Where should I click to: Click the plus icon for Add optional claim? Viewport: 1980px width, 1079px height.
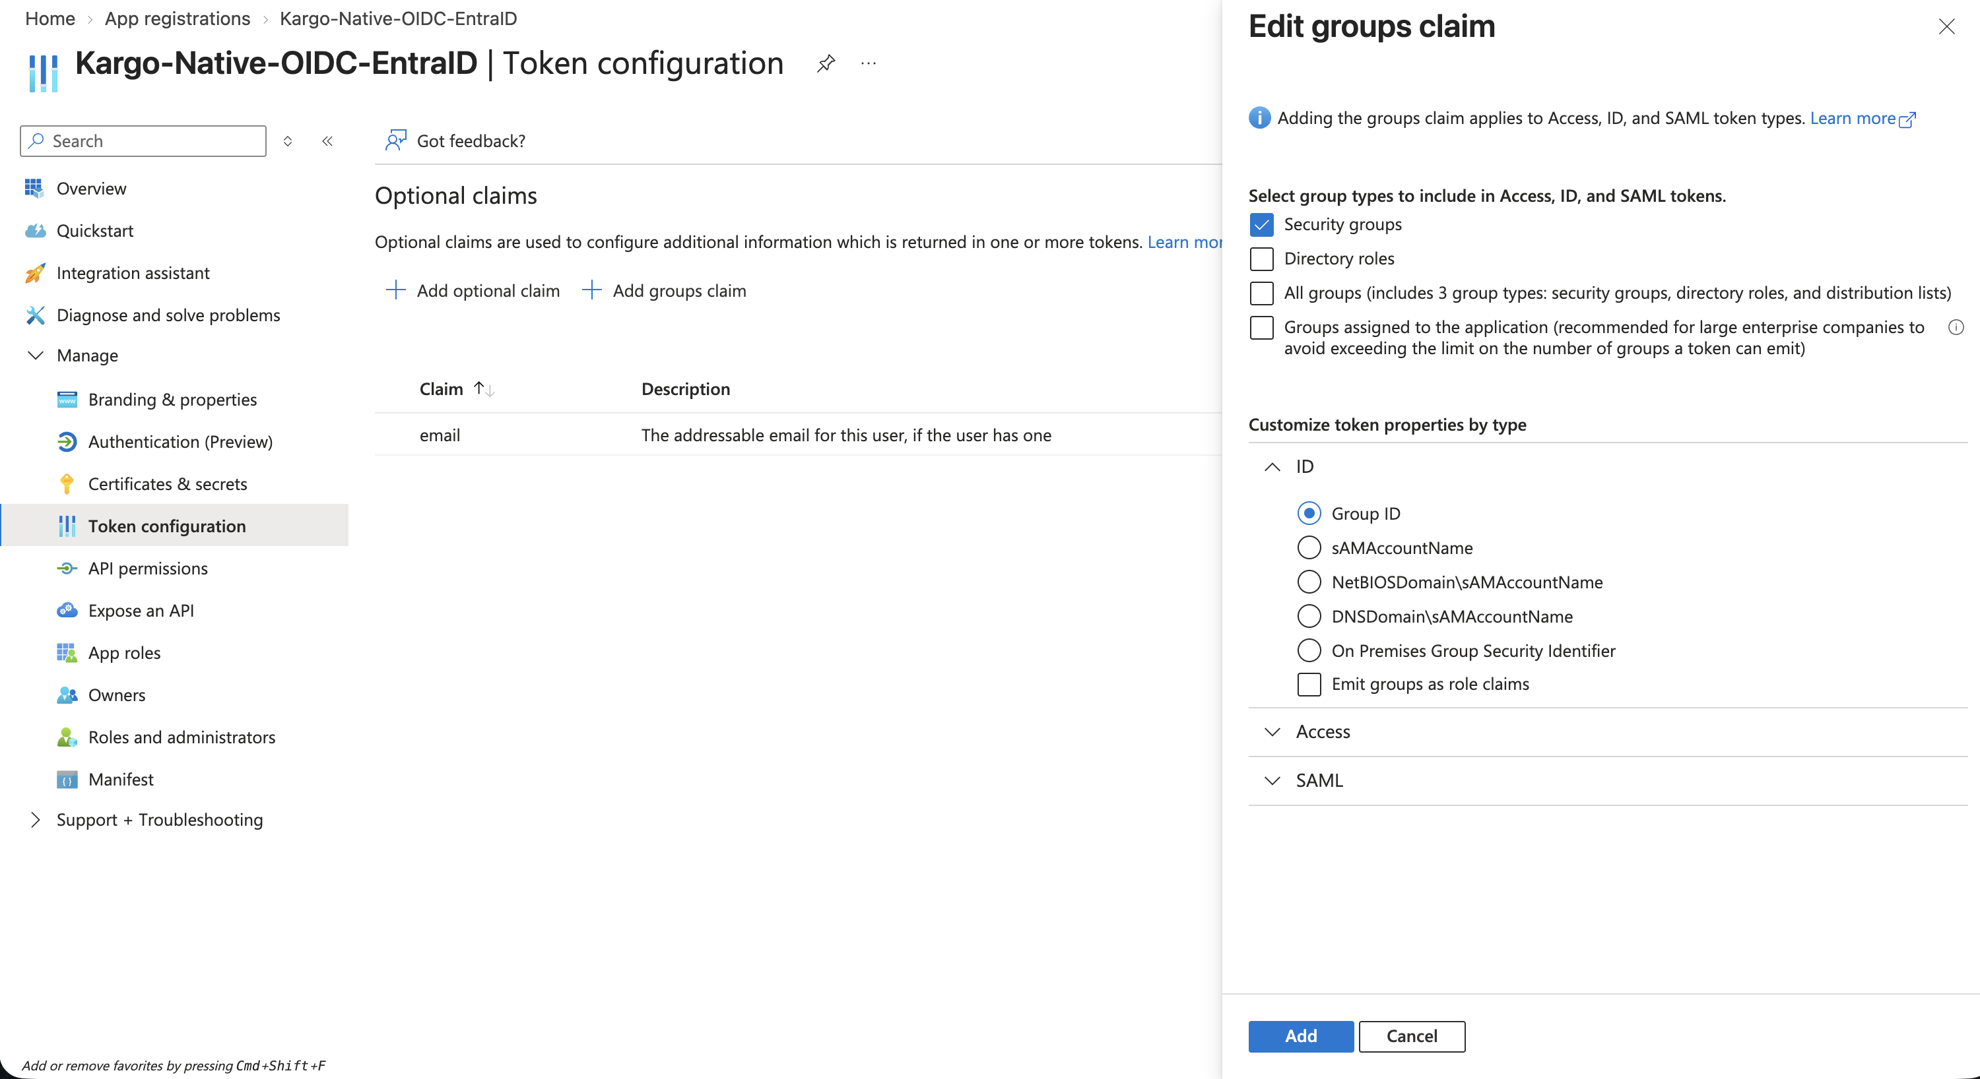point(395,290)
